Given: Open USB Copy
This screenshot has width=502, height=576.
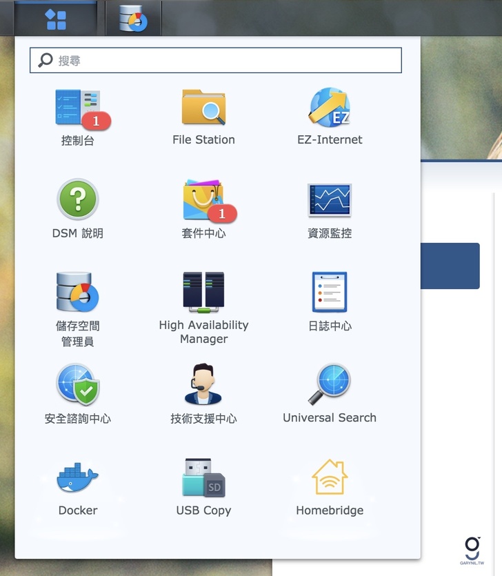Looking at the screenshot, I should pos(204,477).
